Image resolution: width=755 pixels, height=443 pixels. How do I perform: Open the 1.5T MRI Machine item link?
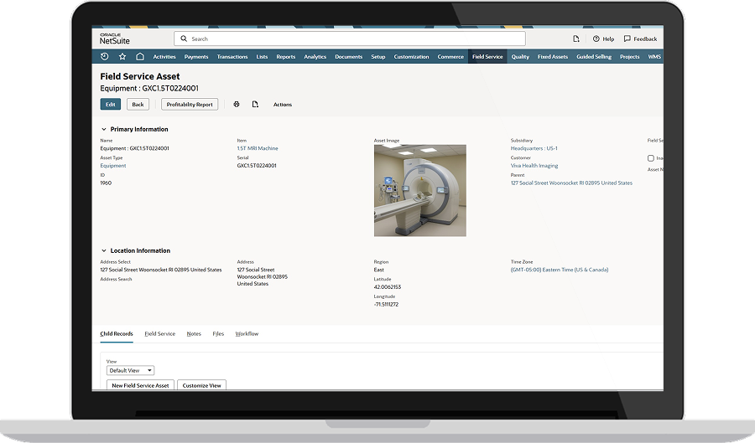tap(258, 148)
